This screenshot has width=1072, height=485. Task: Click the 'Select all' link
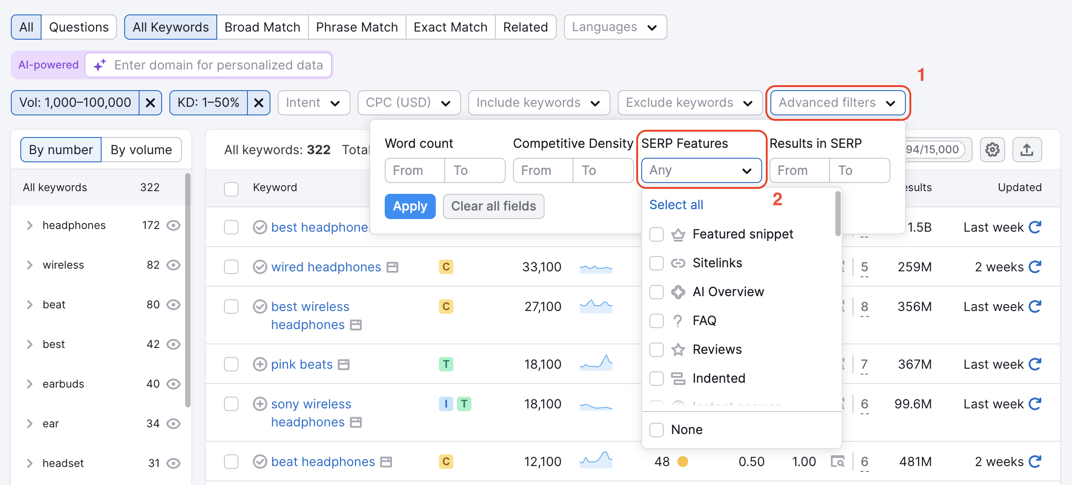point(676,204)
